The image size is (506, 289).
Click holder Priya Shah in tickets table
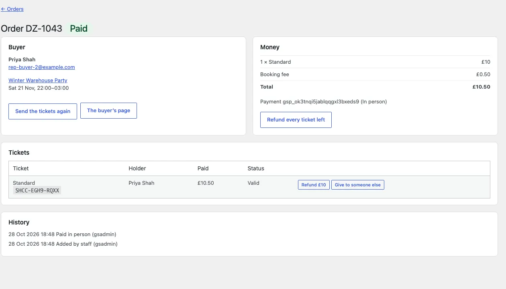141,183
